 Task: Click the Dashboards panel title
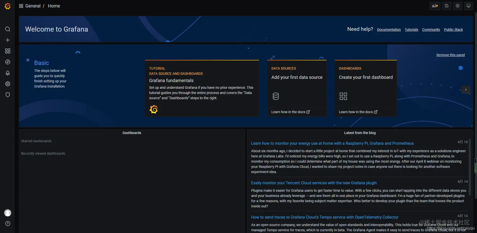click(x=132, y=133)
